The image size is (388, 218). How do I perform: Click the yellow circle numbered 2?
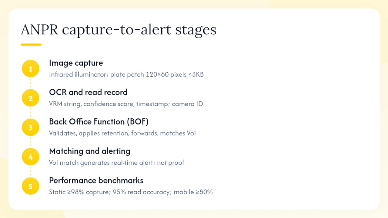coord(30,98)
